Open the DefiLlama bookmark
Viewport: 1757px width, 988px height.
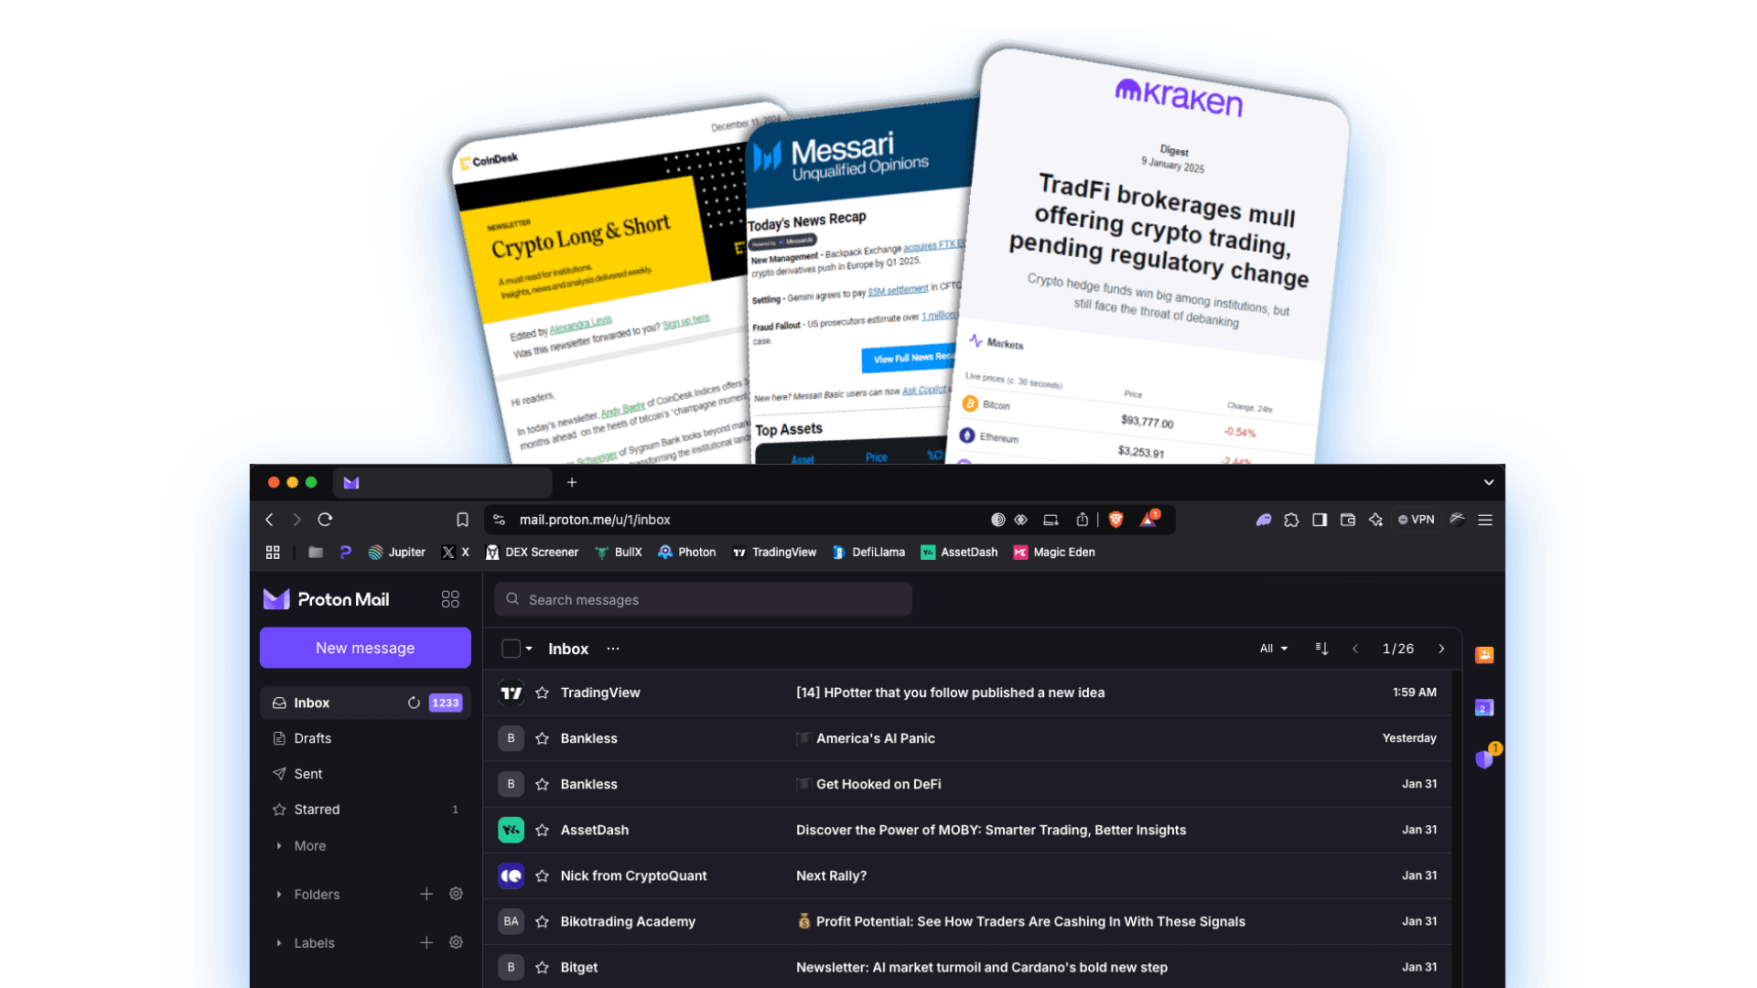click(x=868, y=553)
